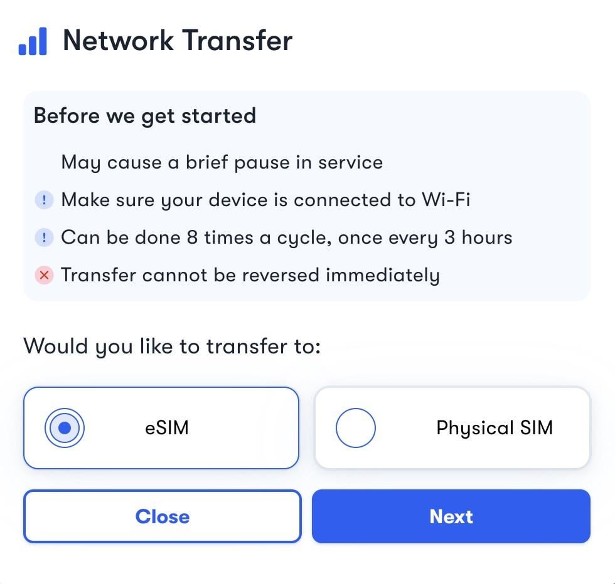Click the Close button
The width and height of the screenshot is (615, 584).
coord(163,516)
